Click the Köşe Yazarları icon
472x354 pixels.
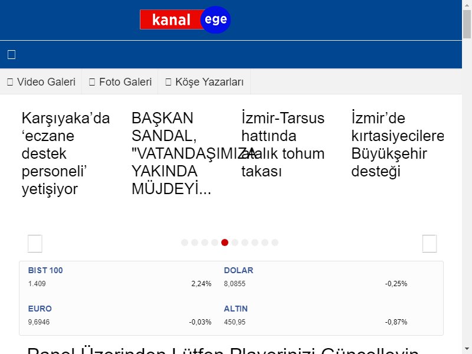168,82
